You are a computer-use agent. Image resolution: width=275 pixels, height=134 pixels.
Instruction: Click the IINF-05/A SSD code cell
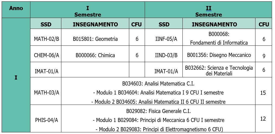pyautogui.click(x=164, y=39)
